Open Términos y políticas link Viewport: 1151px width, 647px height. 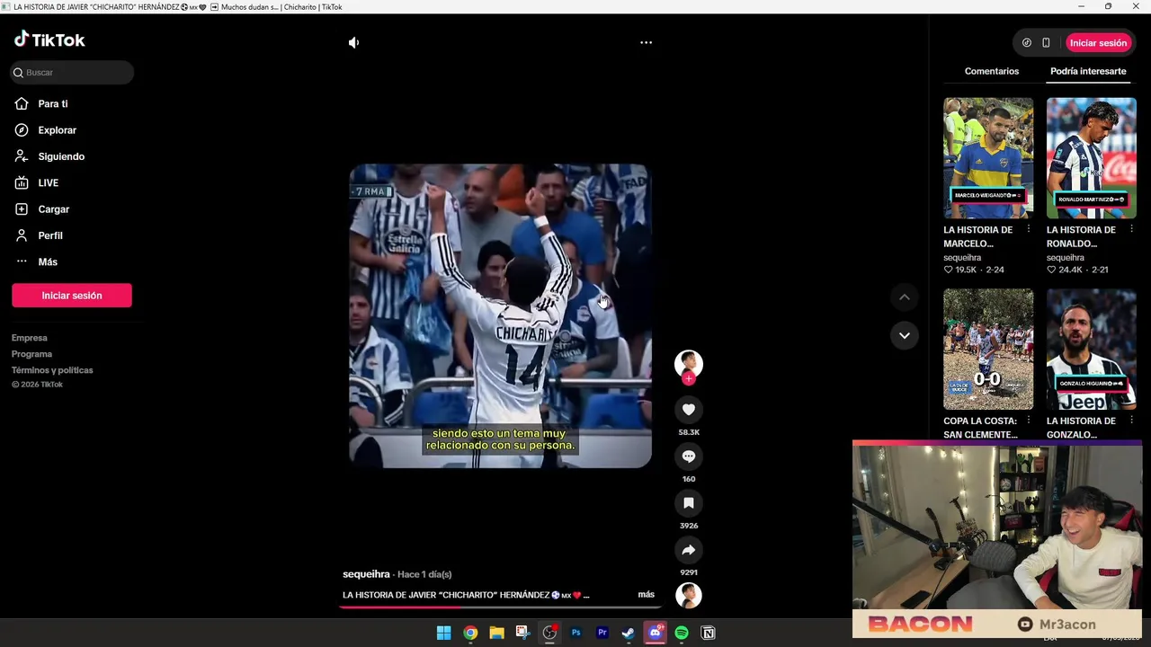[52, 370]
